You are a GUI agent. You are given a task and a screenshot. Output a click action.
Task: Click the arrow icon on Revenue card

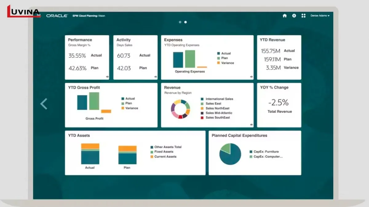pos(252,125)
